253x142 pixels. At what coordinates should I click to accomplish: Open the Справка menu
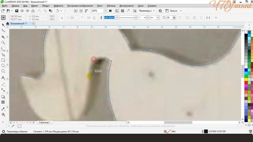coord(152,6)
